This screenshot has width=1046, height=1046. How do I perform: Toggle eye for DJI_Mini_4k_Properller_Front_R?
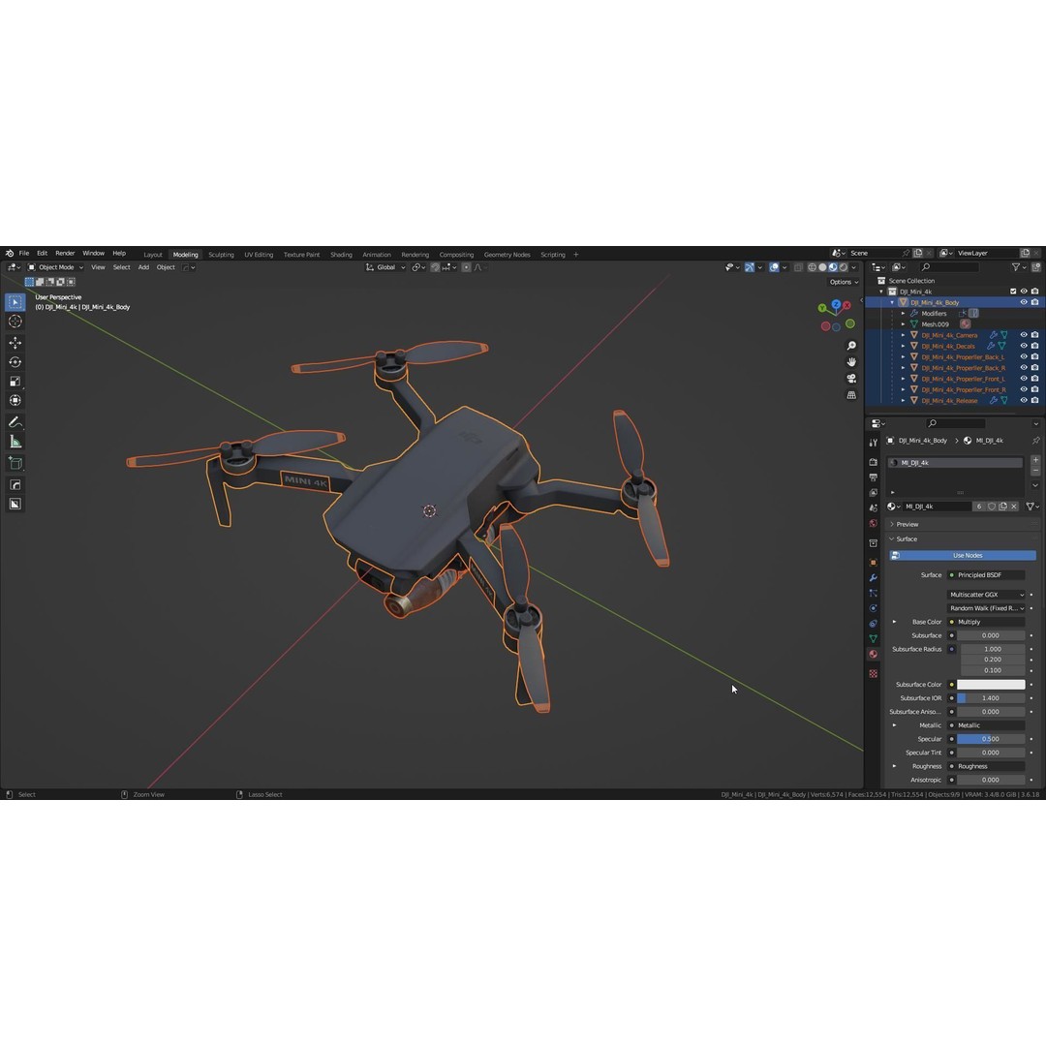click(1024, 389)
